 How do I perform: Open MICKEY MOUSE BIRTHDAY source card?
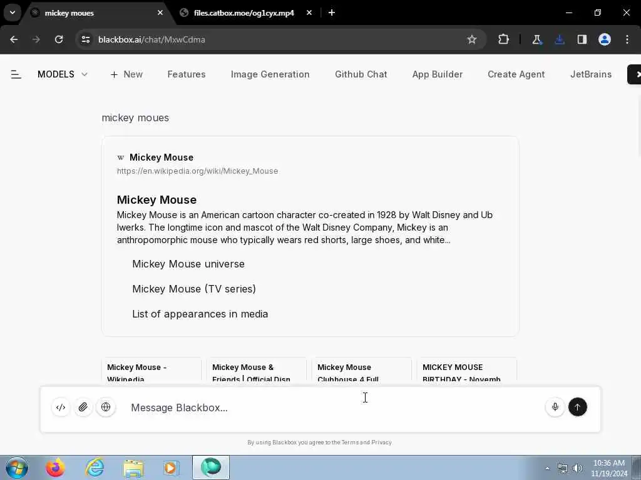coord(466,370)
